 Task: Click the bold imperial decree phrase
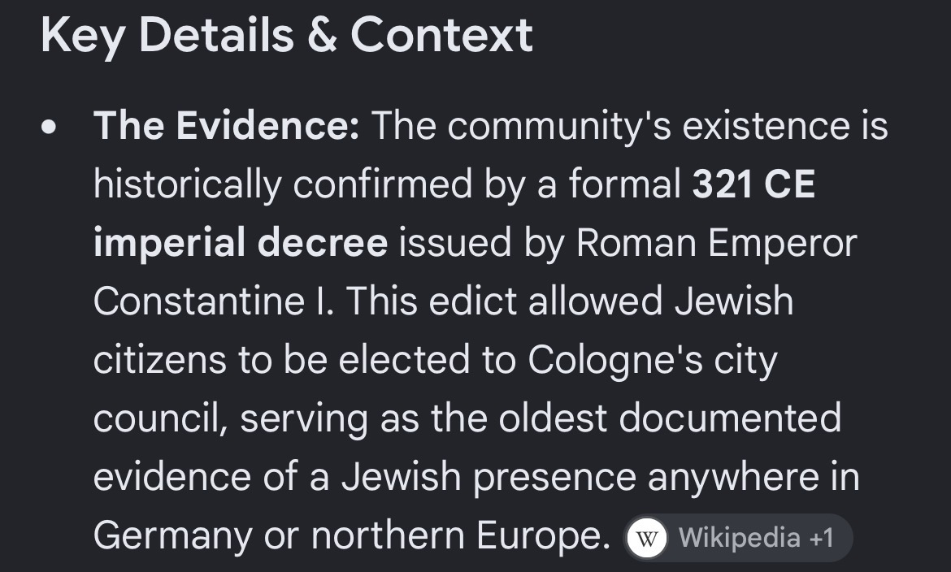pyautogui.click(x=240, y=243)
